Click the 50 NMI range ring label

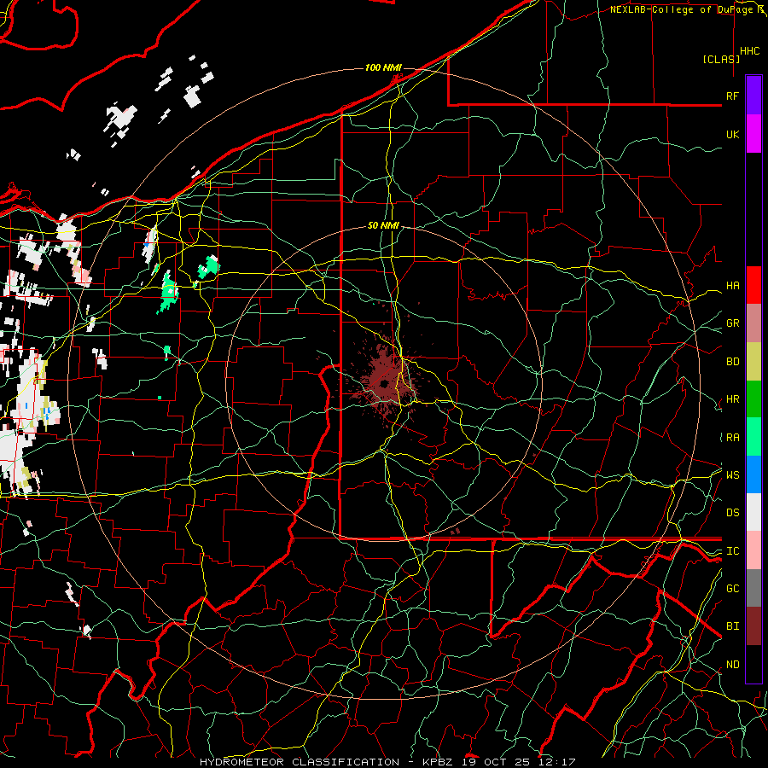point(383,226)
